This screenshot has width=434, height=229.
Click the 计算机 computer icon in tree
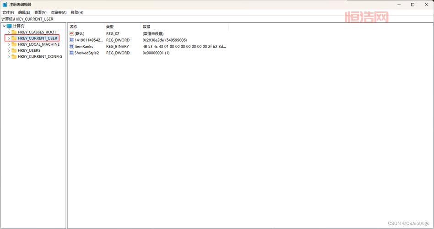click(x=9, y=26)
